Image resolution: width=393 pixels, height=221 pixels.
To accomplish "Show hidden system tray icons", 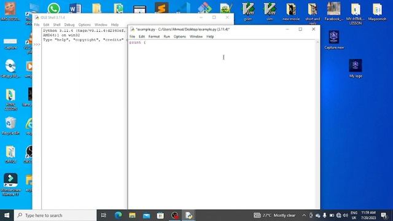I will [304, 215].
